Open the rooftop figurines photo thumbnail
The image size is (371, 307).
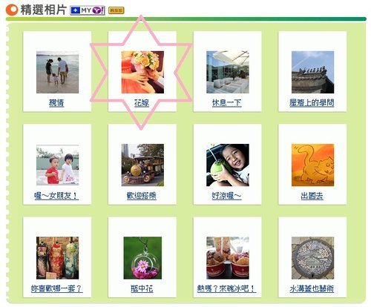(312, 72)
